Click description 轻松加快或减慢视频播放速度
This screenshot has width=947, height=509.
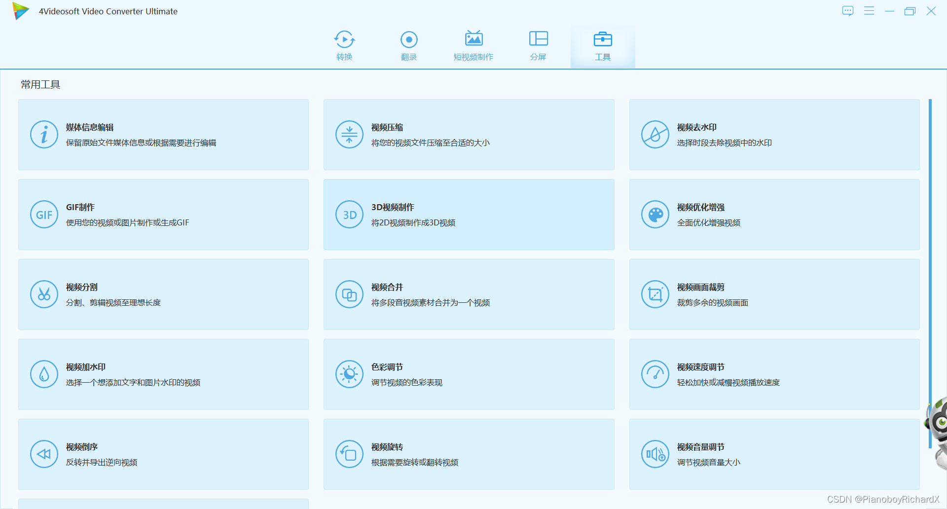(x=728, y=382)
